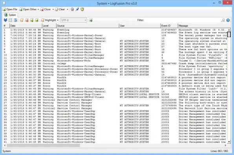This screenshot has width=234, height=155.
Task: Expand the Open Other dropdown arrow
Action: point(38,9)
